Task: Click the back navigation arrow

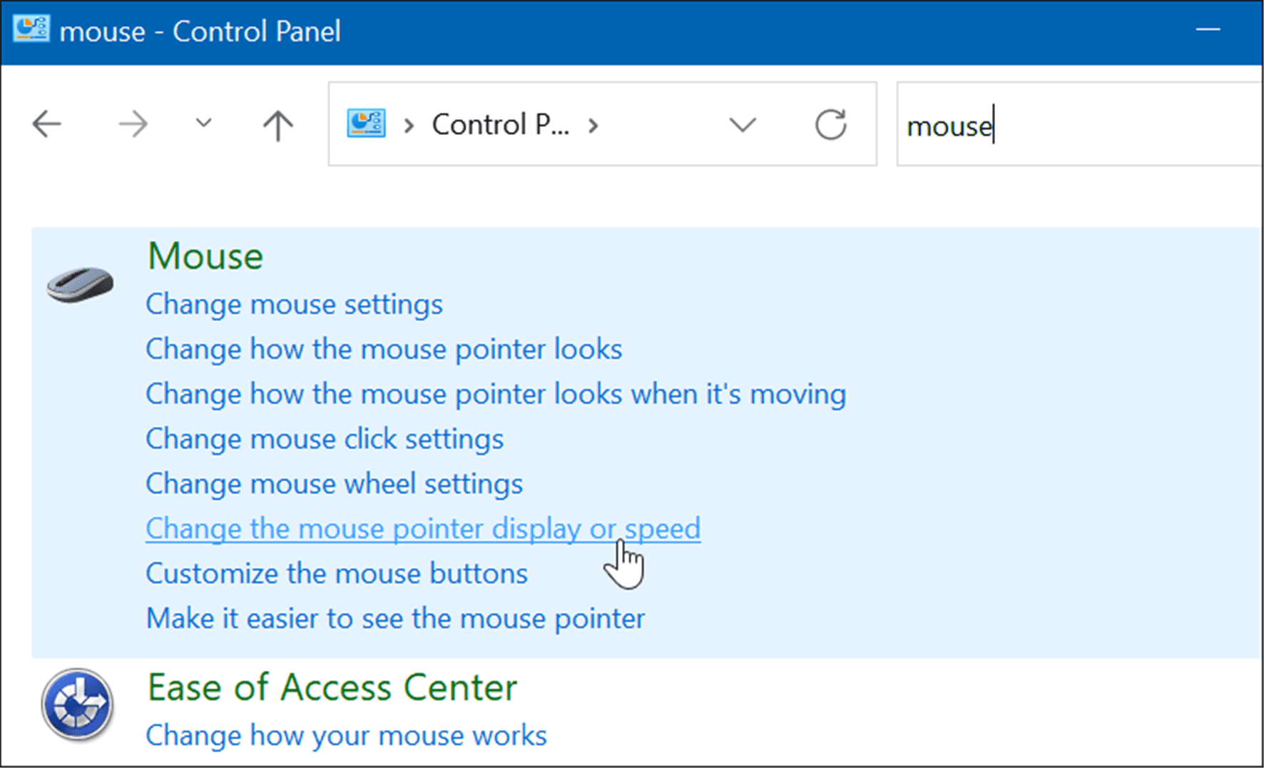Action: [46, 124]
